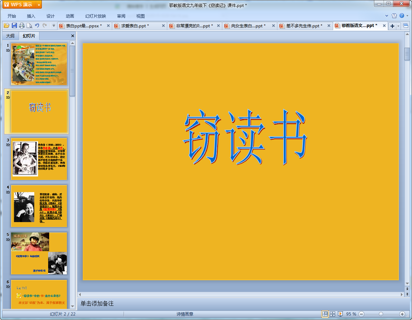This screenshot has width=412, height=320.
Task: Close the 向女生表白...ppt tab
Action: coord(274,26)
